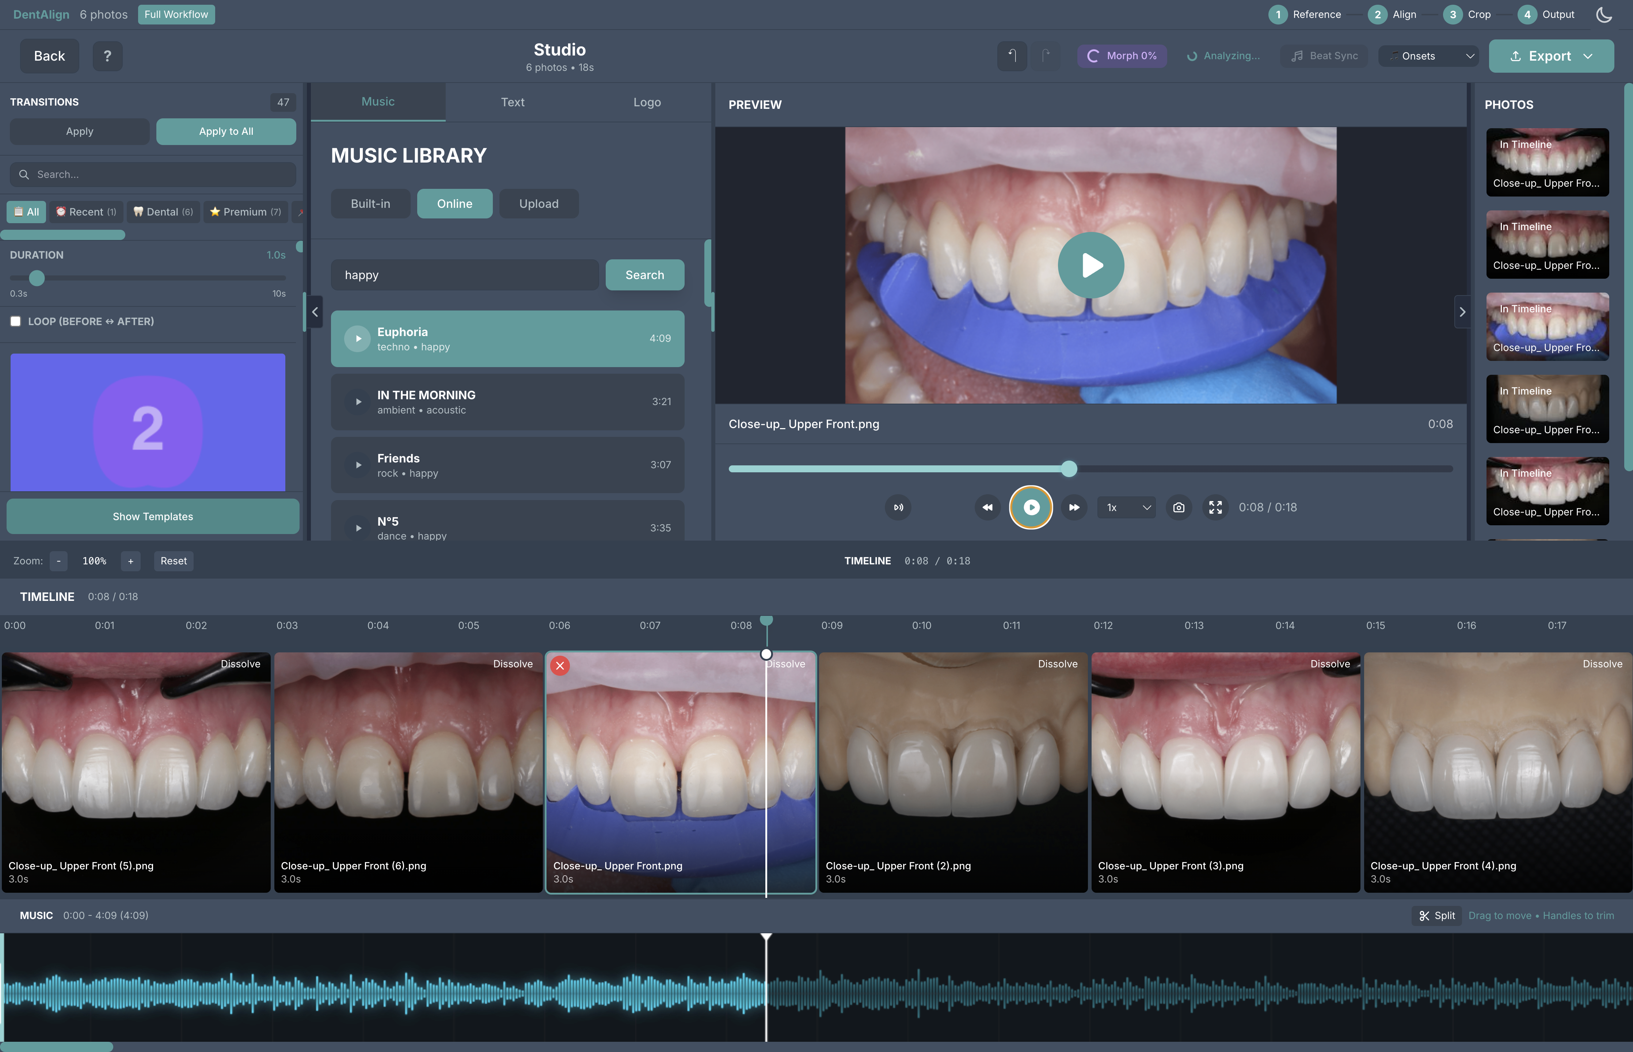The height and width of the screenshot is (1052, 1633).
Task: Click Apply to All for transitions
Action: [225, 131]
